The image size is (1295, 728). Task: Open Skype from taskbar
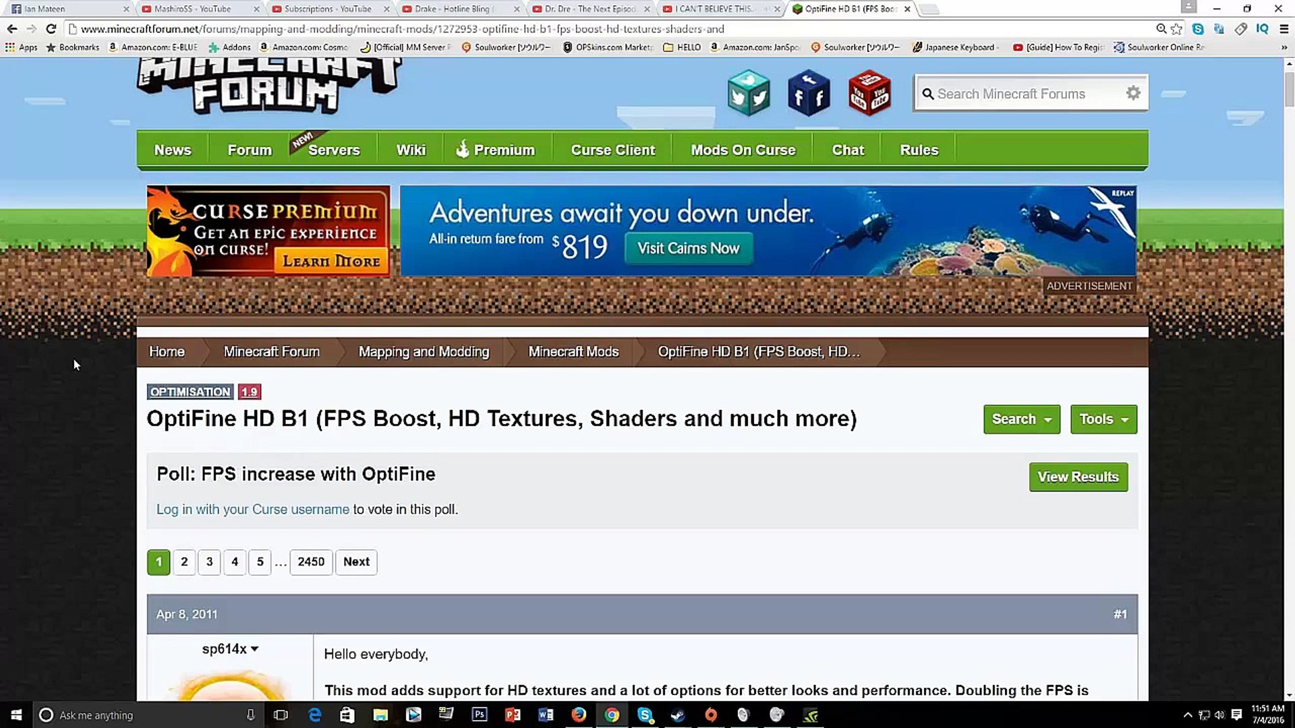point(645,715)
